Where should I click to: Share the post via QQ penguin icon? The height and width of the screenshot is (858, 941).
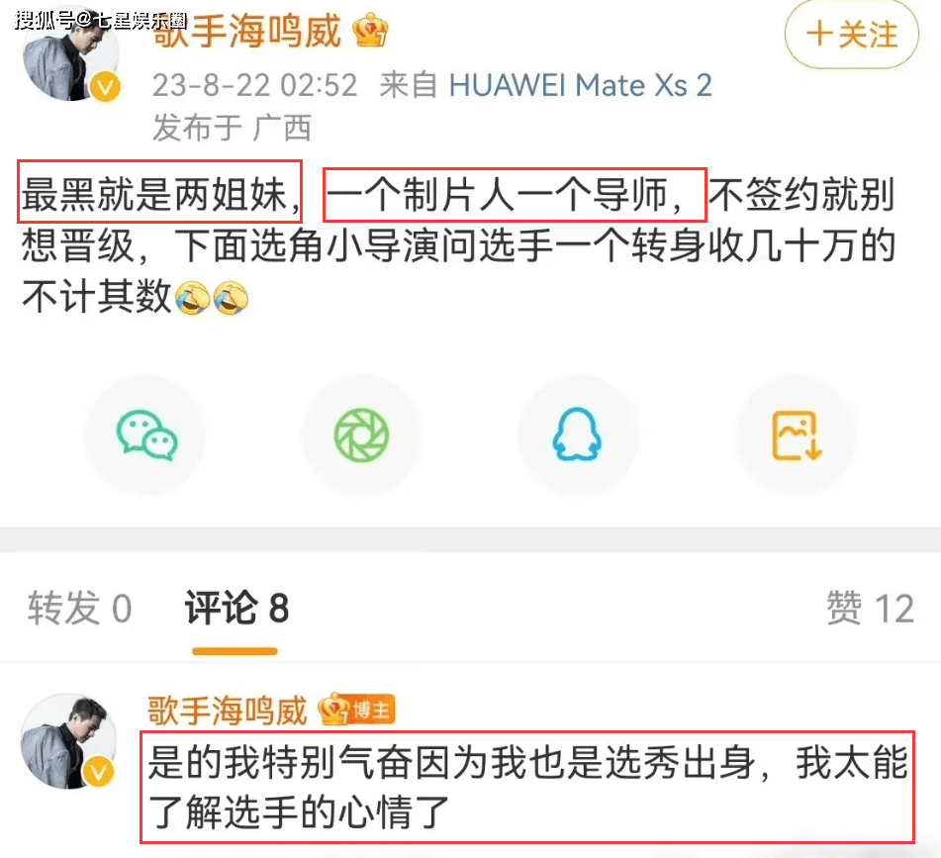(577, 435)
